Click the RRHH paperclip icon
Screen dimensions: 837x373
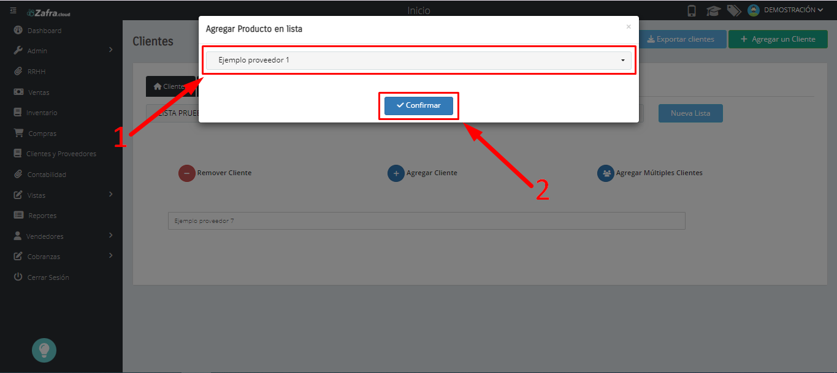[x=18, y=72]
